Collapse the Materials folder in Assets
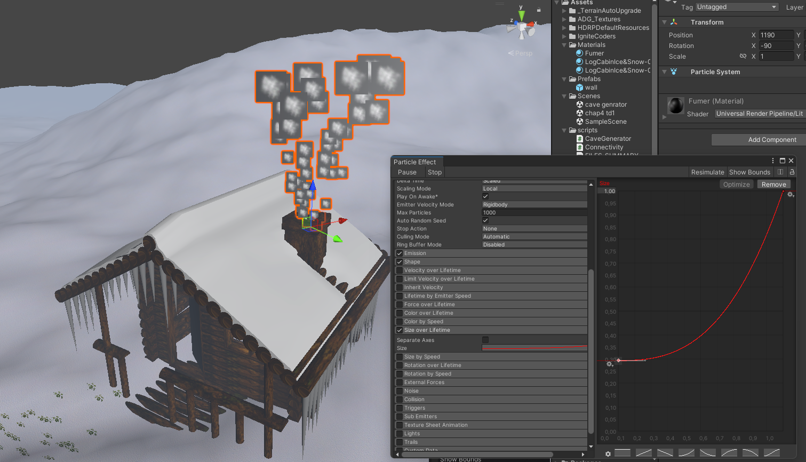 [x=564, y=45]
